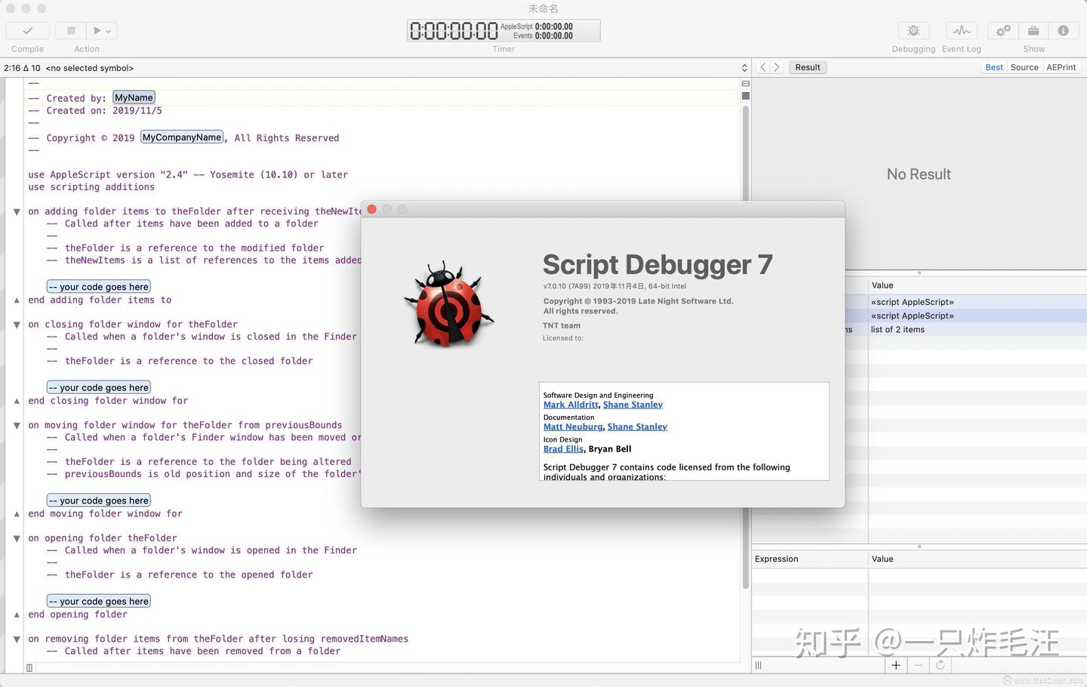
Task: Click the info icon in the Show group
Action: click(1064, 30)
